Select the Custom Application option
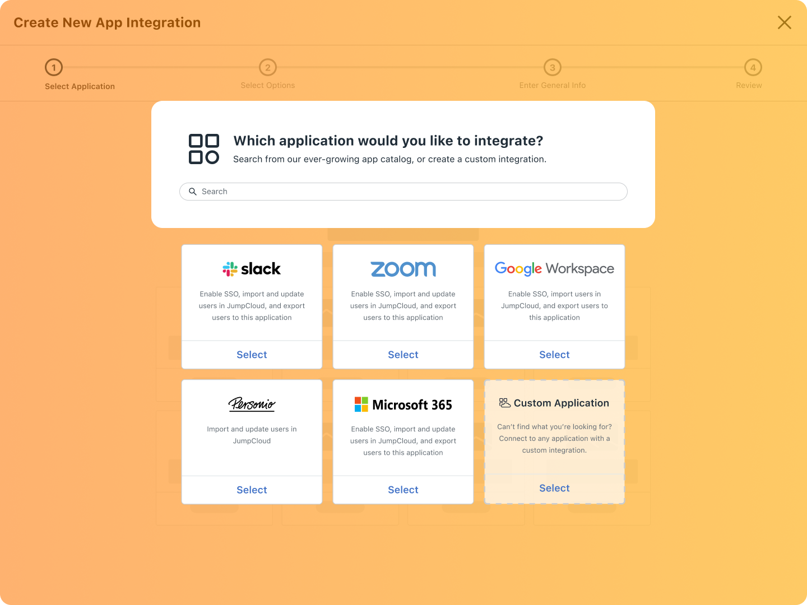807x605 pixels. pos(554,488)
